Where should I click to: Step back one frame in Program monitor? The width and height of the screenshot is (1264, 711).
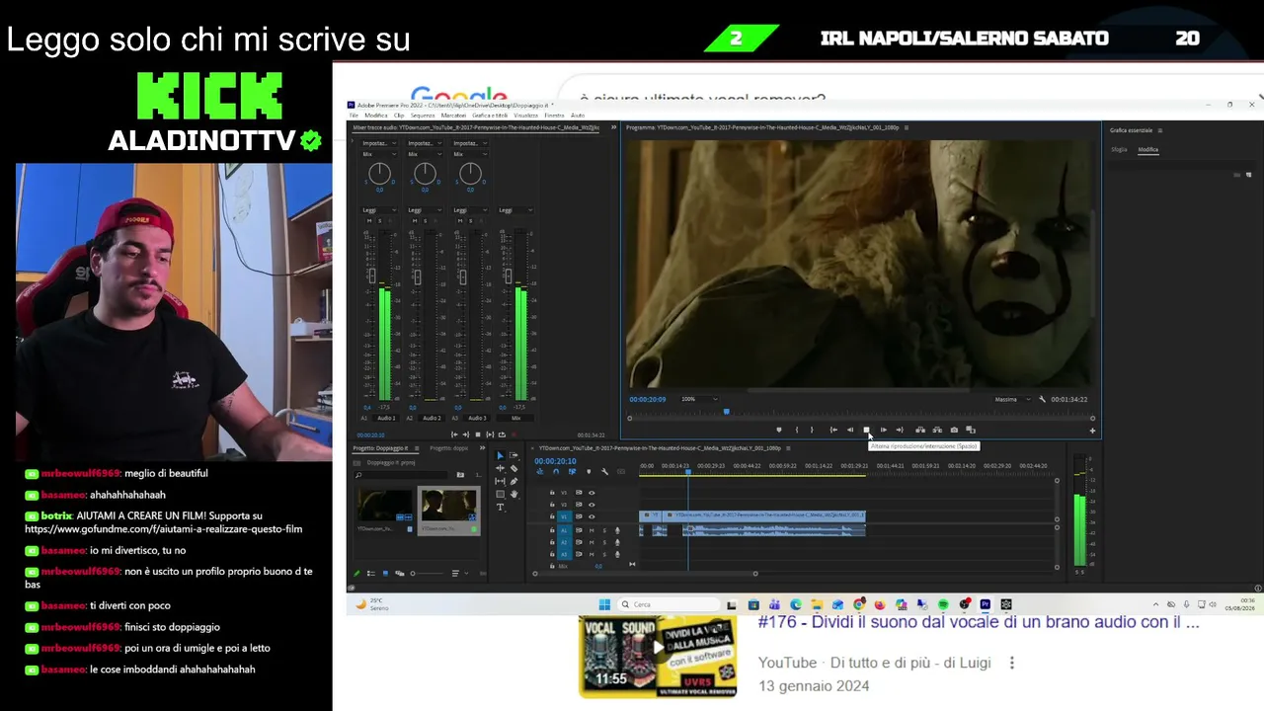coord(849,430)
